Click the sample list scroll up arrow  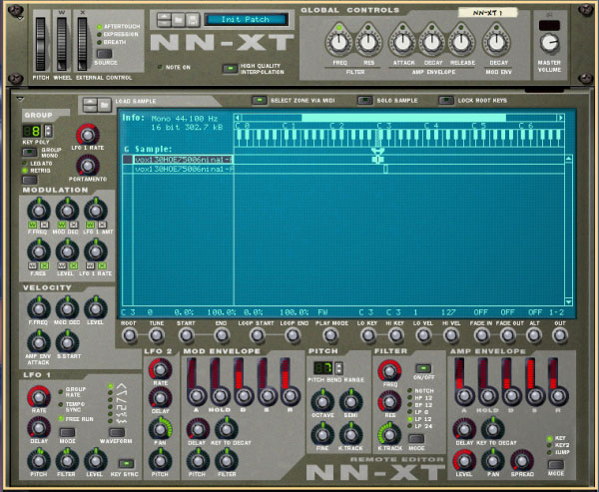click(x=568, y=159)
